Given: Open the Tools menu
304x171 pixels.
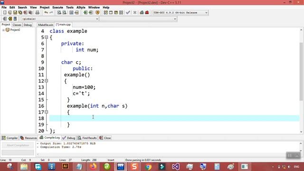Looking at the screenshot, I should [70, 8].
